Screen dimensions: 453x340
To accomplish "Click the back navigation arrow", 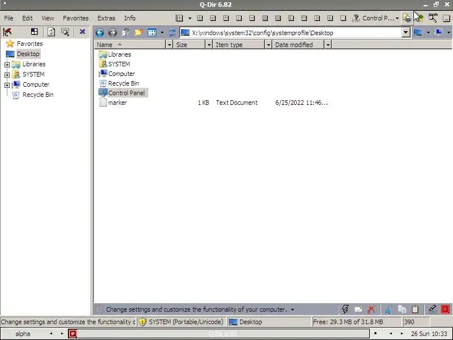I will [x=100, y=32].
